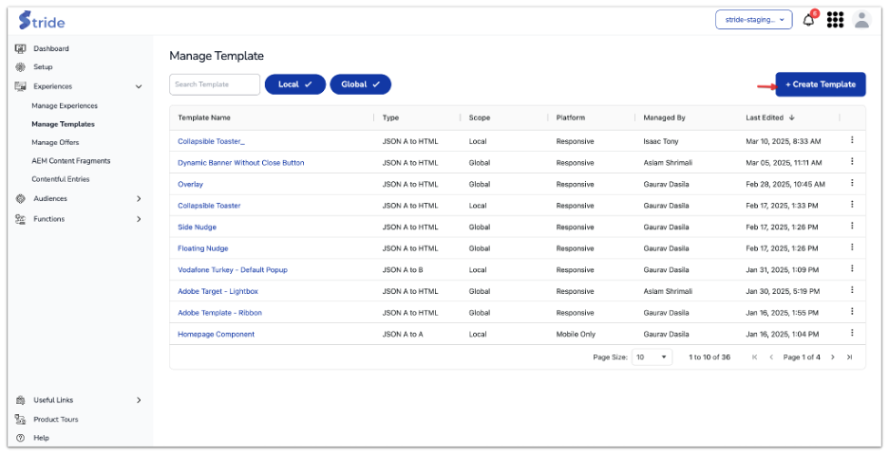Open AEM Content Fragments
Screen dimensions: 889x455
click(71, 161)
